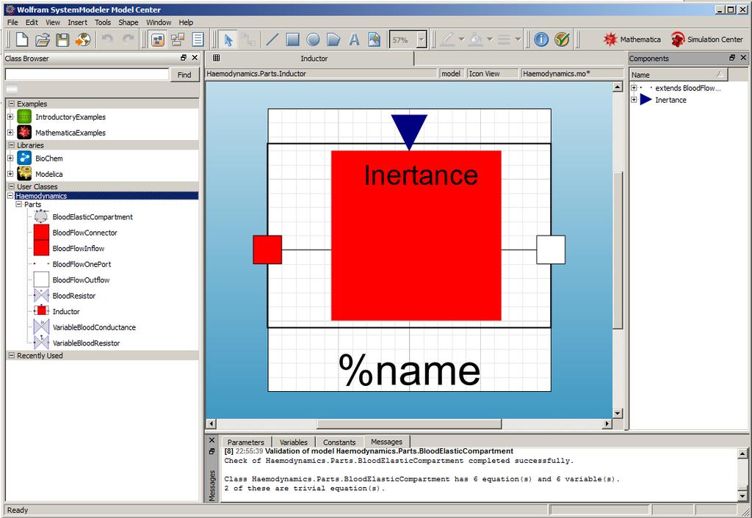
Task: Open line style dropdown arrow
Action: (x=518, y=40)
